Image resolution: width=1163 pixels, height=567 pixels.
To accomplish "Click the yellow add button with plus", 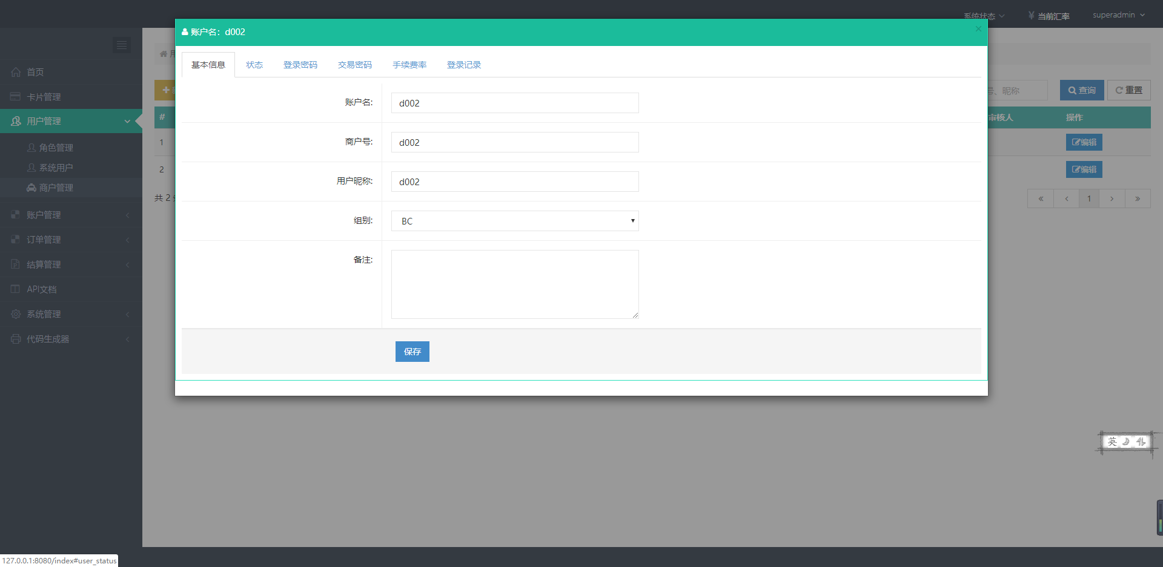I will click(x=165, y=90).
